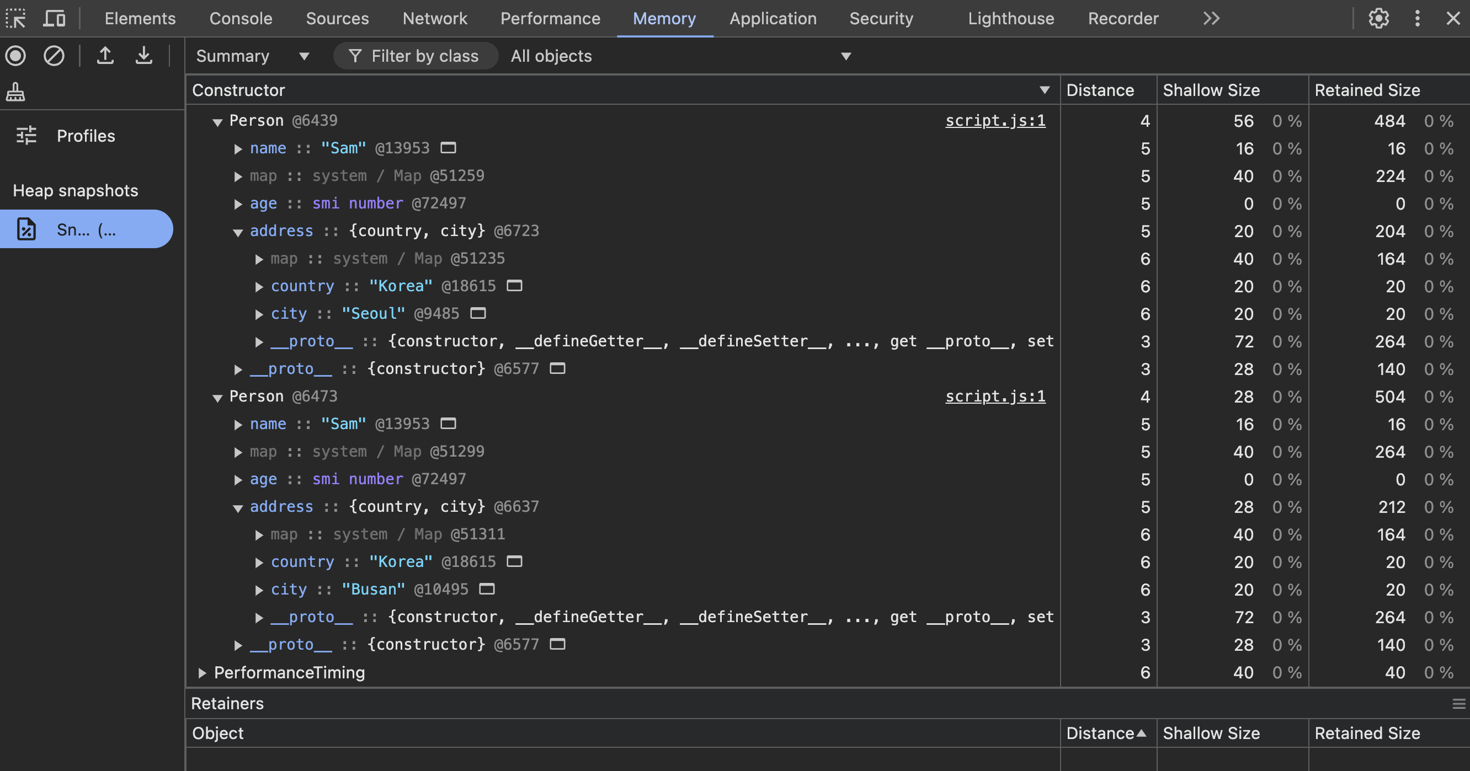Switch to the Network tab

coord(434,18)
